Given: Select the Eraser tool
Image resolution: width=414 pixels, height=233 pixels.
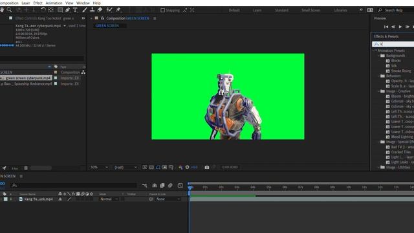Looking at the screenshot, I should click(100, 10).
